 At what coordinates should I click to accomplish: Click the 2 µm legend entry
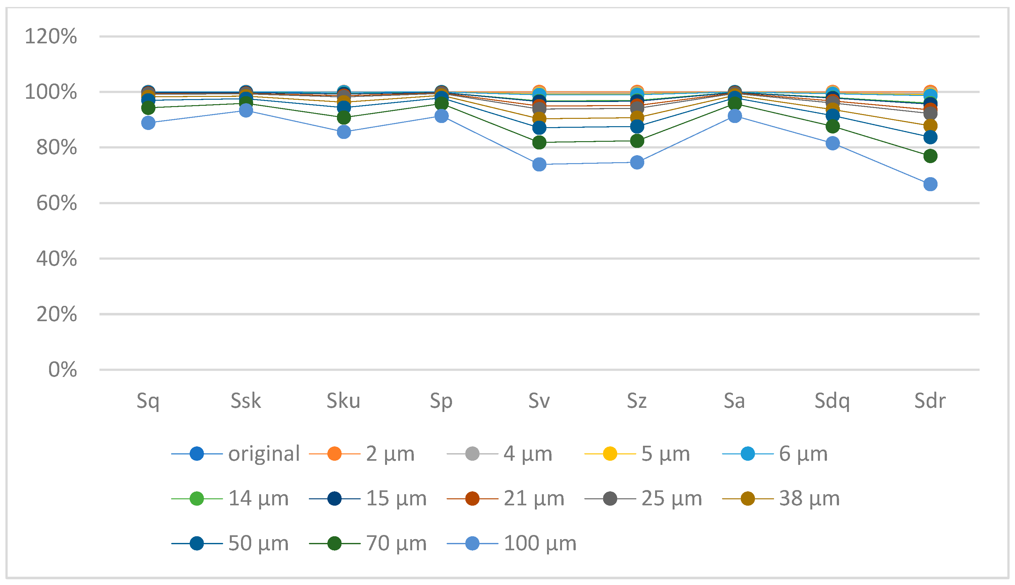[390, 454]
